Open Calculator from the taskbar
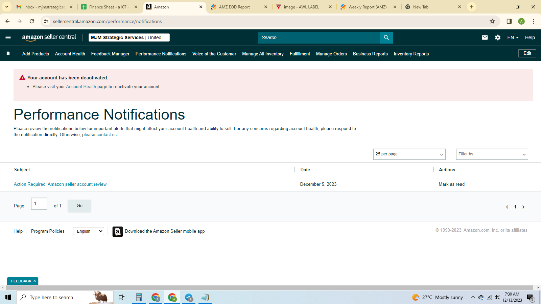The width and height of the screenshot is (541, 304). pyautogui.click(x=139, y=297)
